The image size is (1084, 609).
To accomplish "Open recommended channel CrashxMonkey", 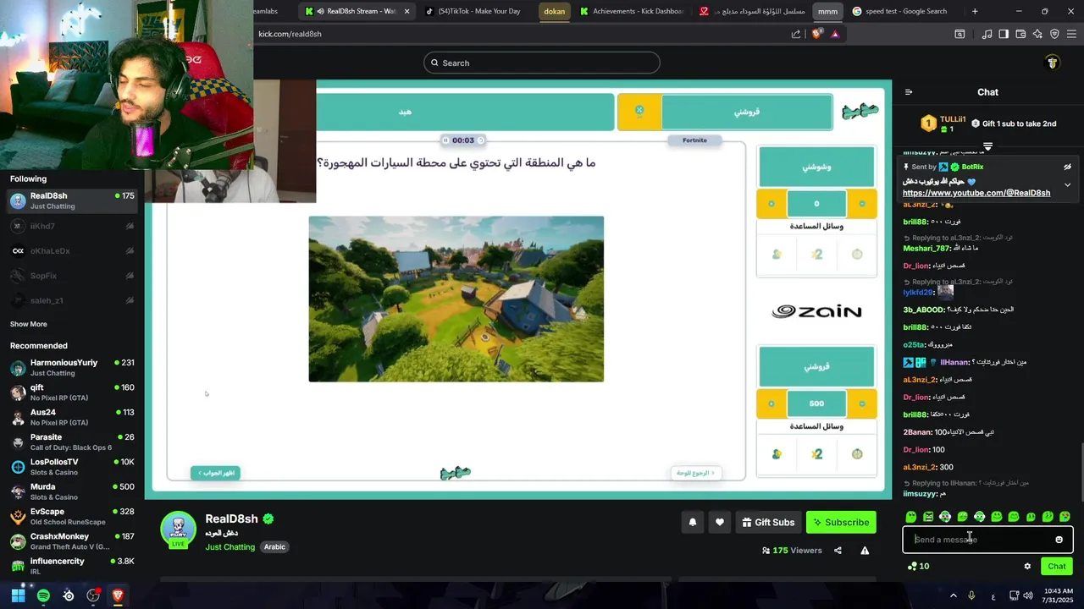I will [72, 541].
